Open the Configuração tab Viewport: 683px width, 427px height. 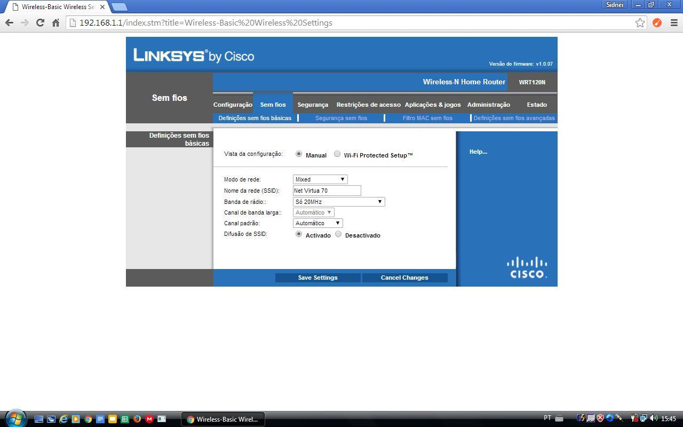tap(233, 105)
